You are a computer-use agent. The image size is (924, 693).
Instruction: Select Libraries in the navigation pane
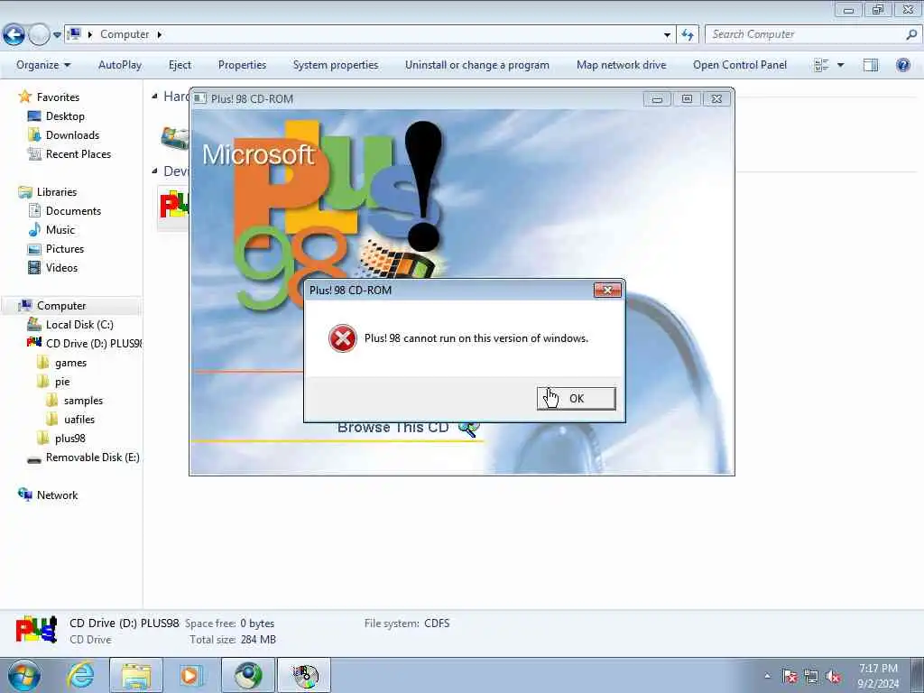[x=57, y=192]
